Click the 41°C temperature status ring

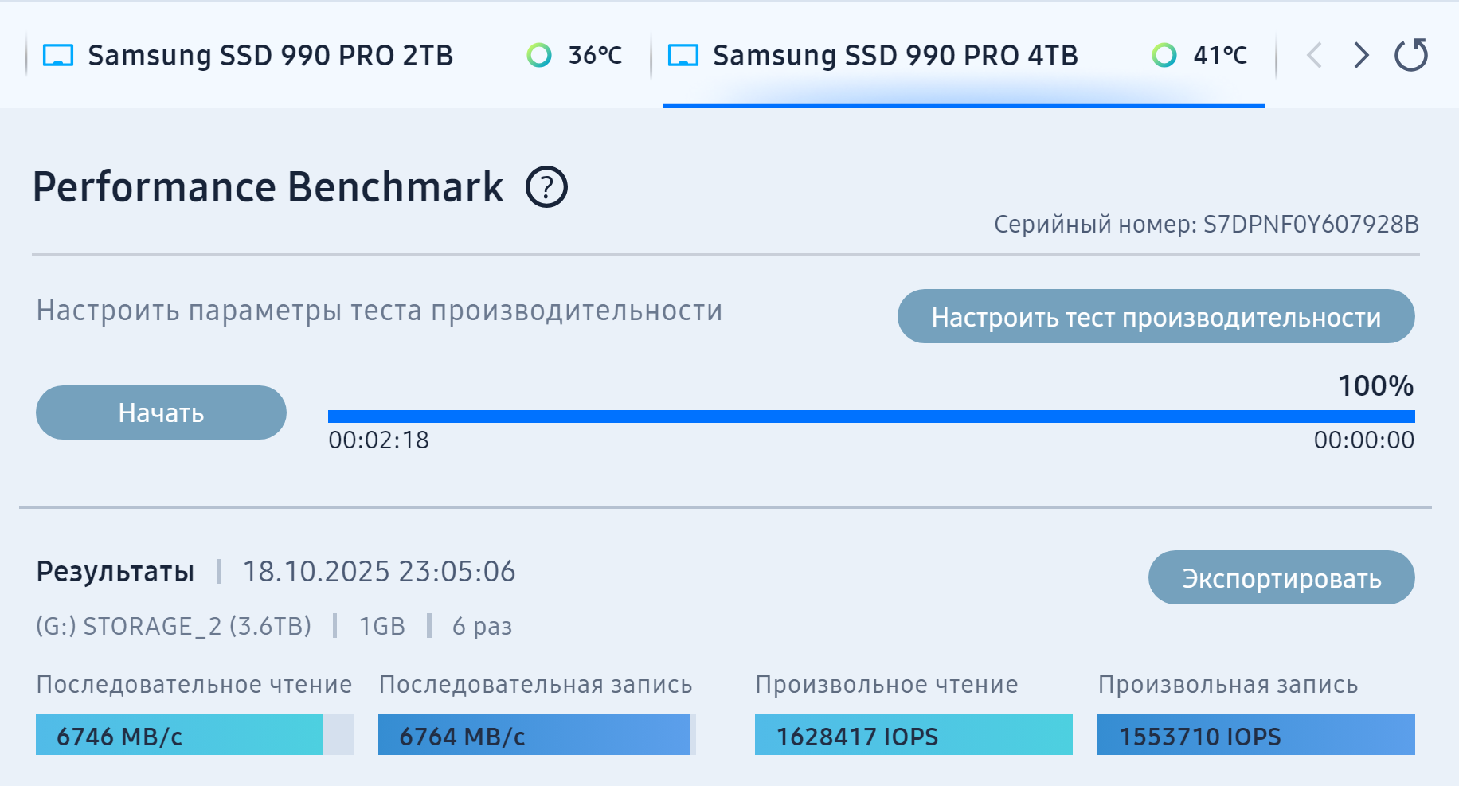tap(1164, 55)
